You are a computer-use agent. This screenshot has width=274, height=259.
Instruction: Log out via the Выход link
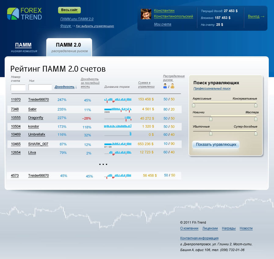click(x=256, y=16)
